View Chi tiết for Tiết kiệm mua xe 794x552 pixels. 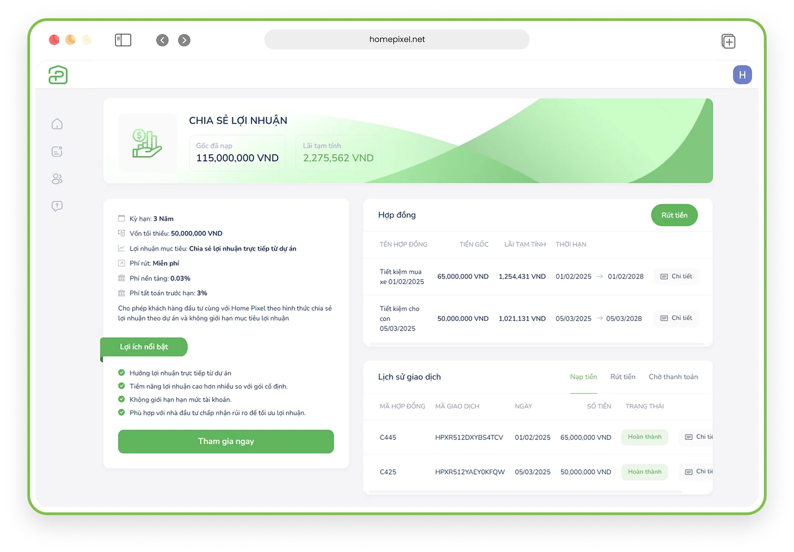[x=676, y=276]
